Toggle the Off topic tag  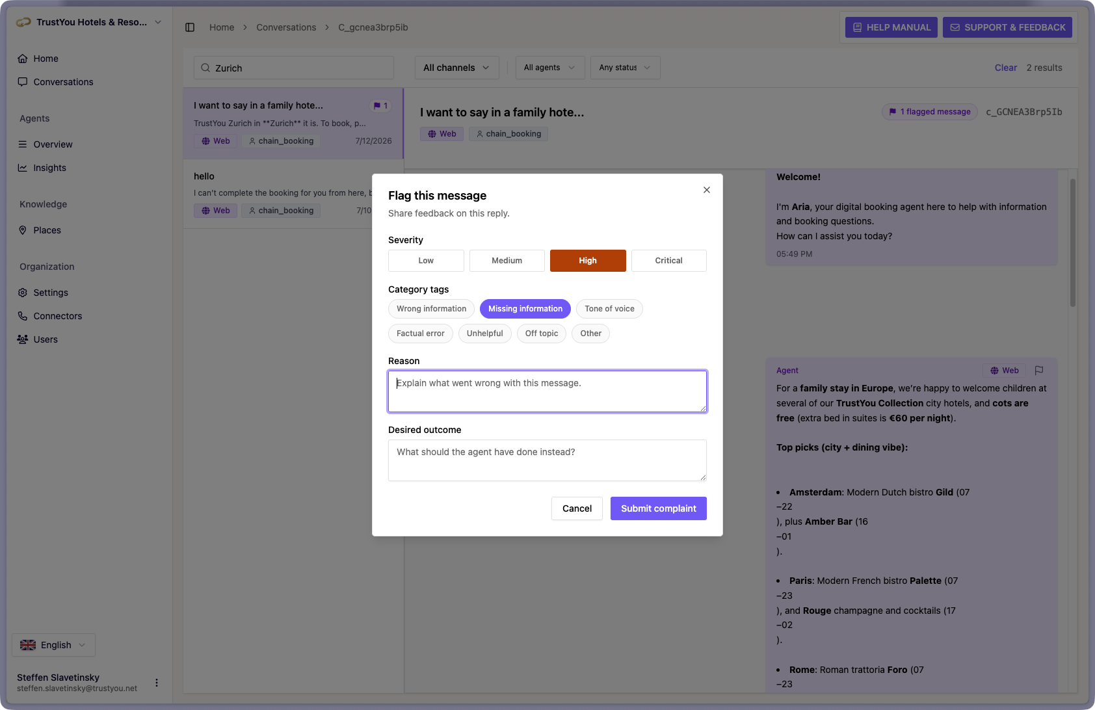coord(542,334)
